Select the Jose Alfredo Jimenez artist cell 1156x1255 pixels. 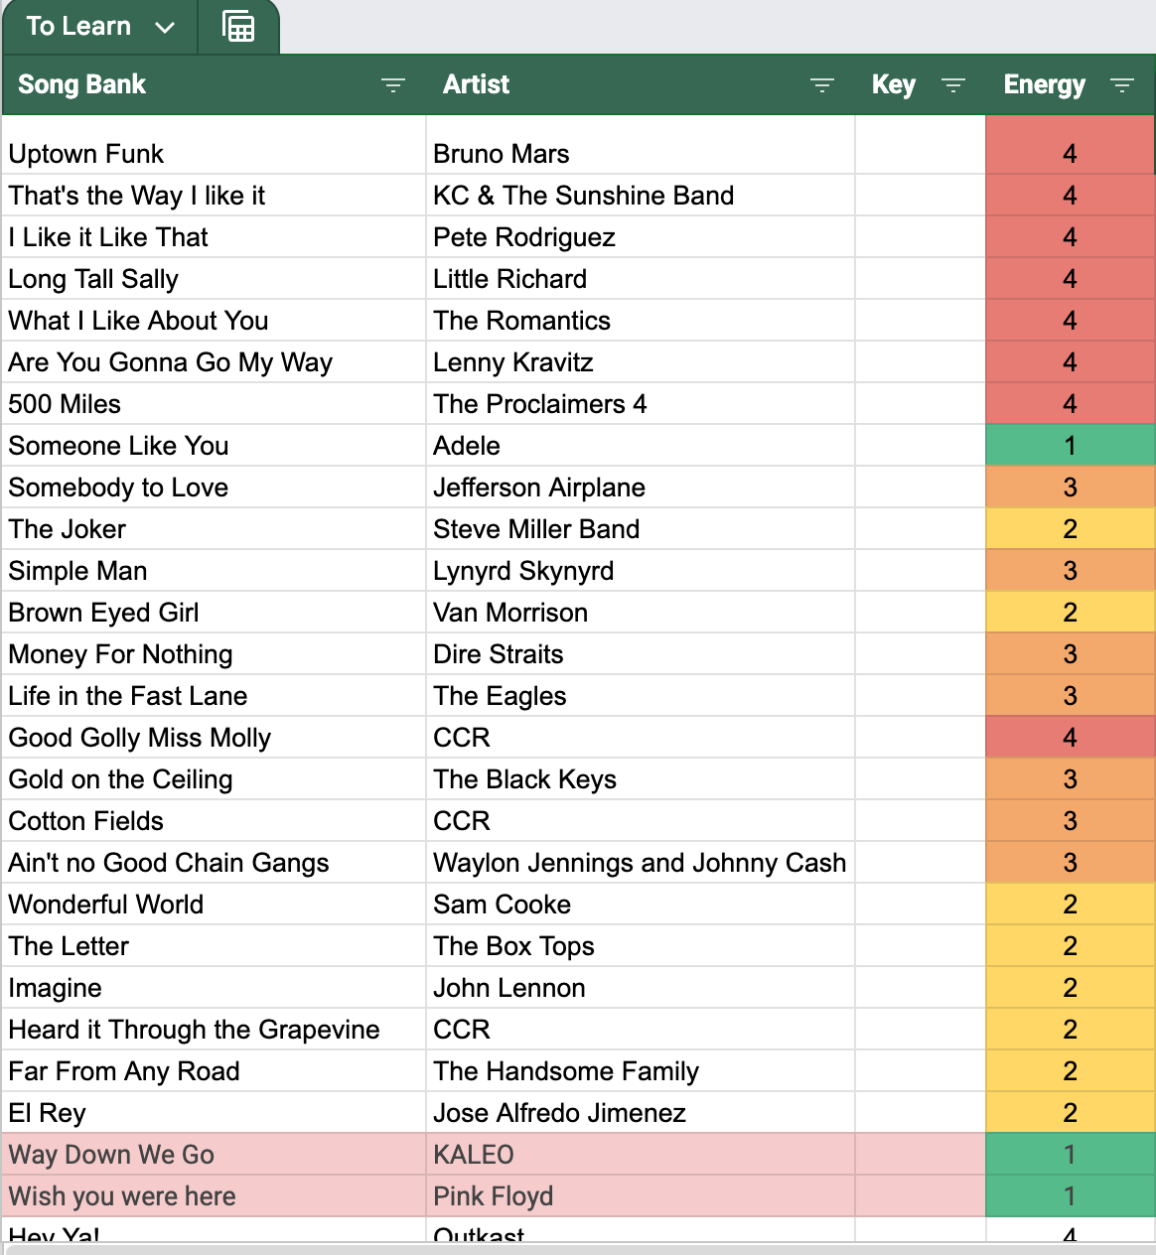(x=641, y=1112)
